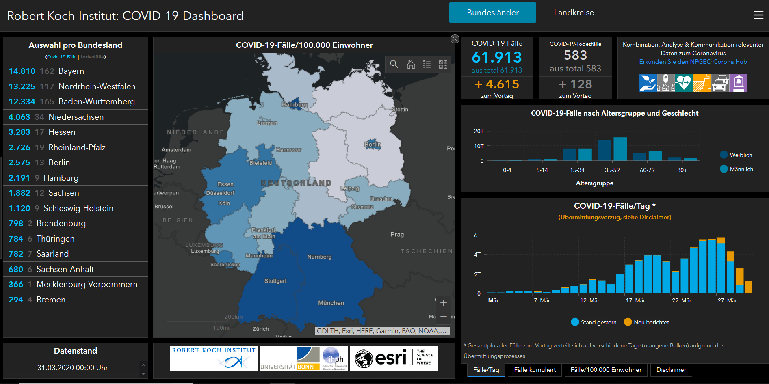Select Mecklenburg-Vorpommern row
Image resolution: width=769 pixels, height=384 pixels.
[76, 284]
